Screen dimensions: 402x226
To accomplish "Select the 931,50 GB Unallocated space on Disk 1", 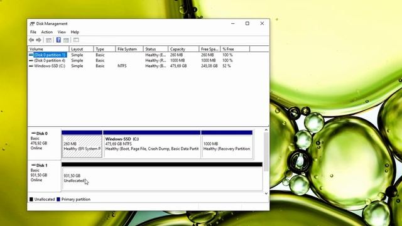I will pyautogui.click(x=162, y=176).
